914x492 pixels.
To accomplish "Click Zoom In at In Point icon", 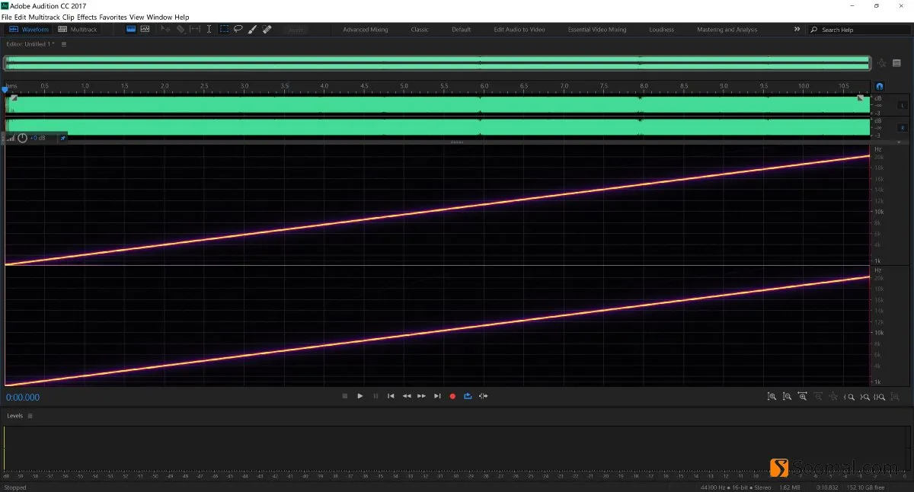I will tap(849, 397).
